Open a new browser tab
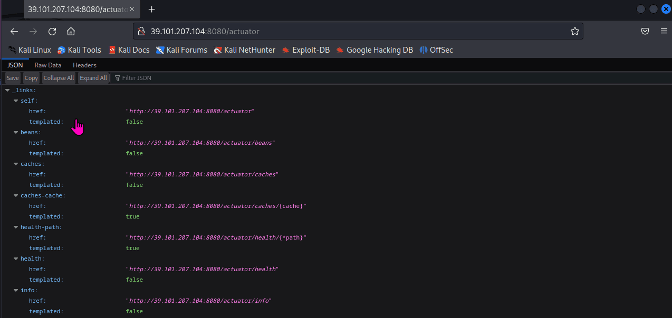Screen dimensions: 672x318 pos(152,9)
